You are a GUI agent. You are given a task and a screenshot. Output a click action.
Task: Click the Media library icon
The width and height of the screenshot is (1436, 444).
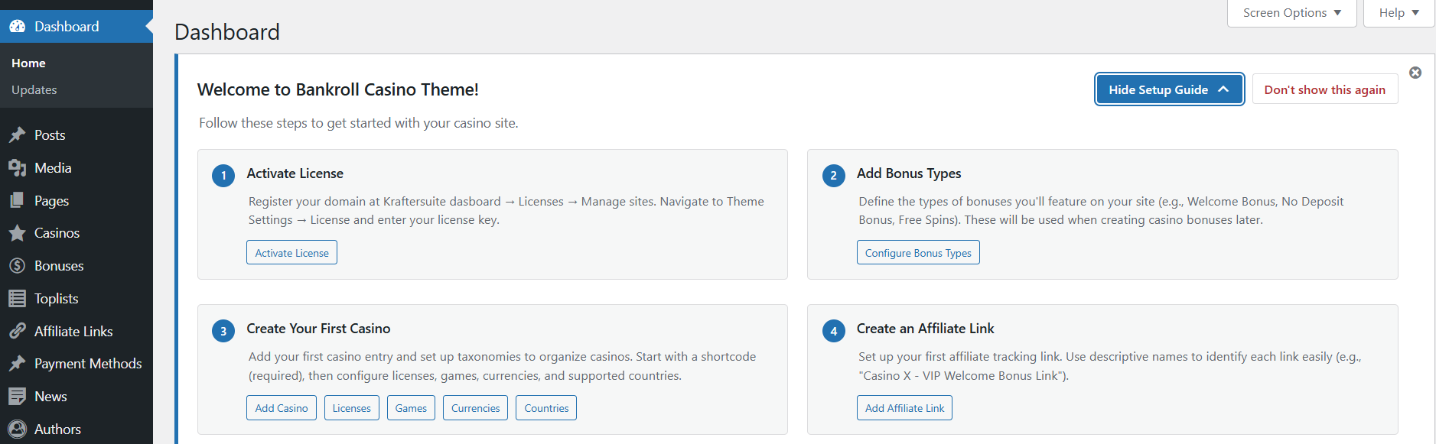pos(18,168)
